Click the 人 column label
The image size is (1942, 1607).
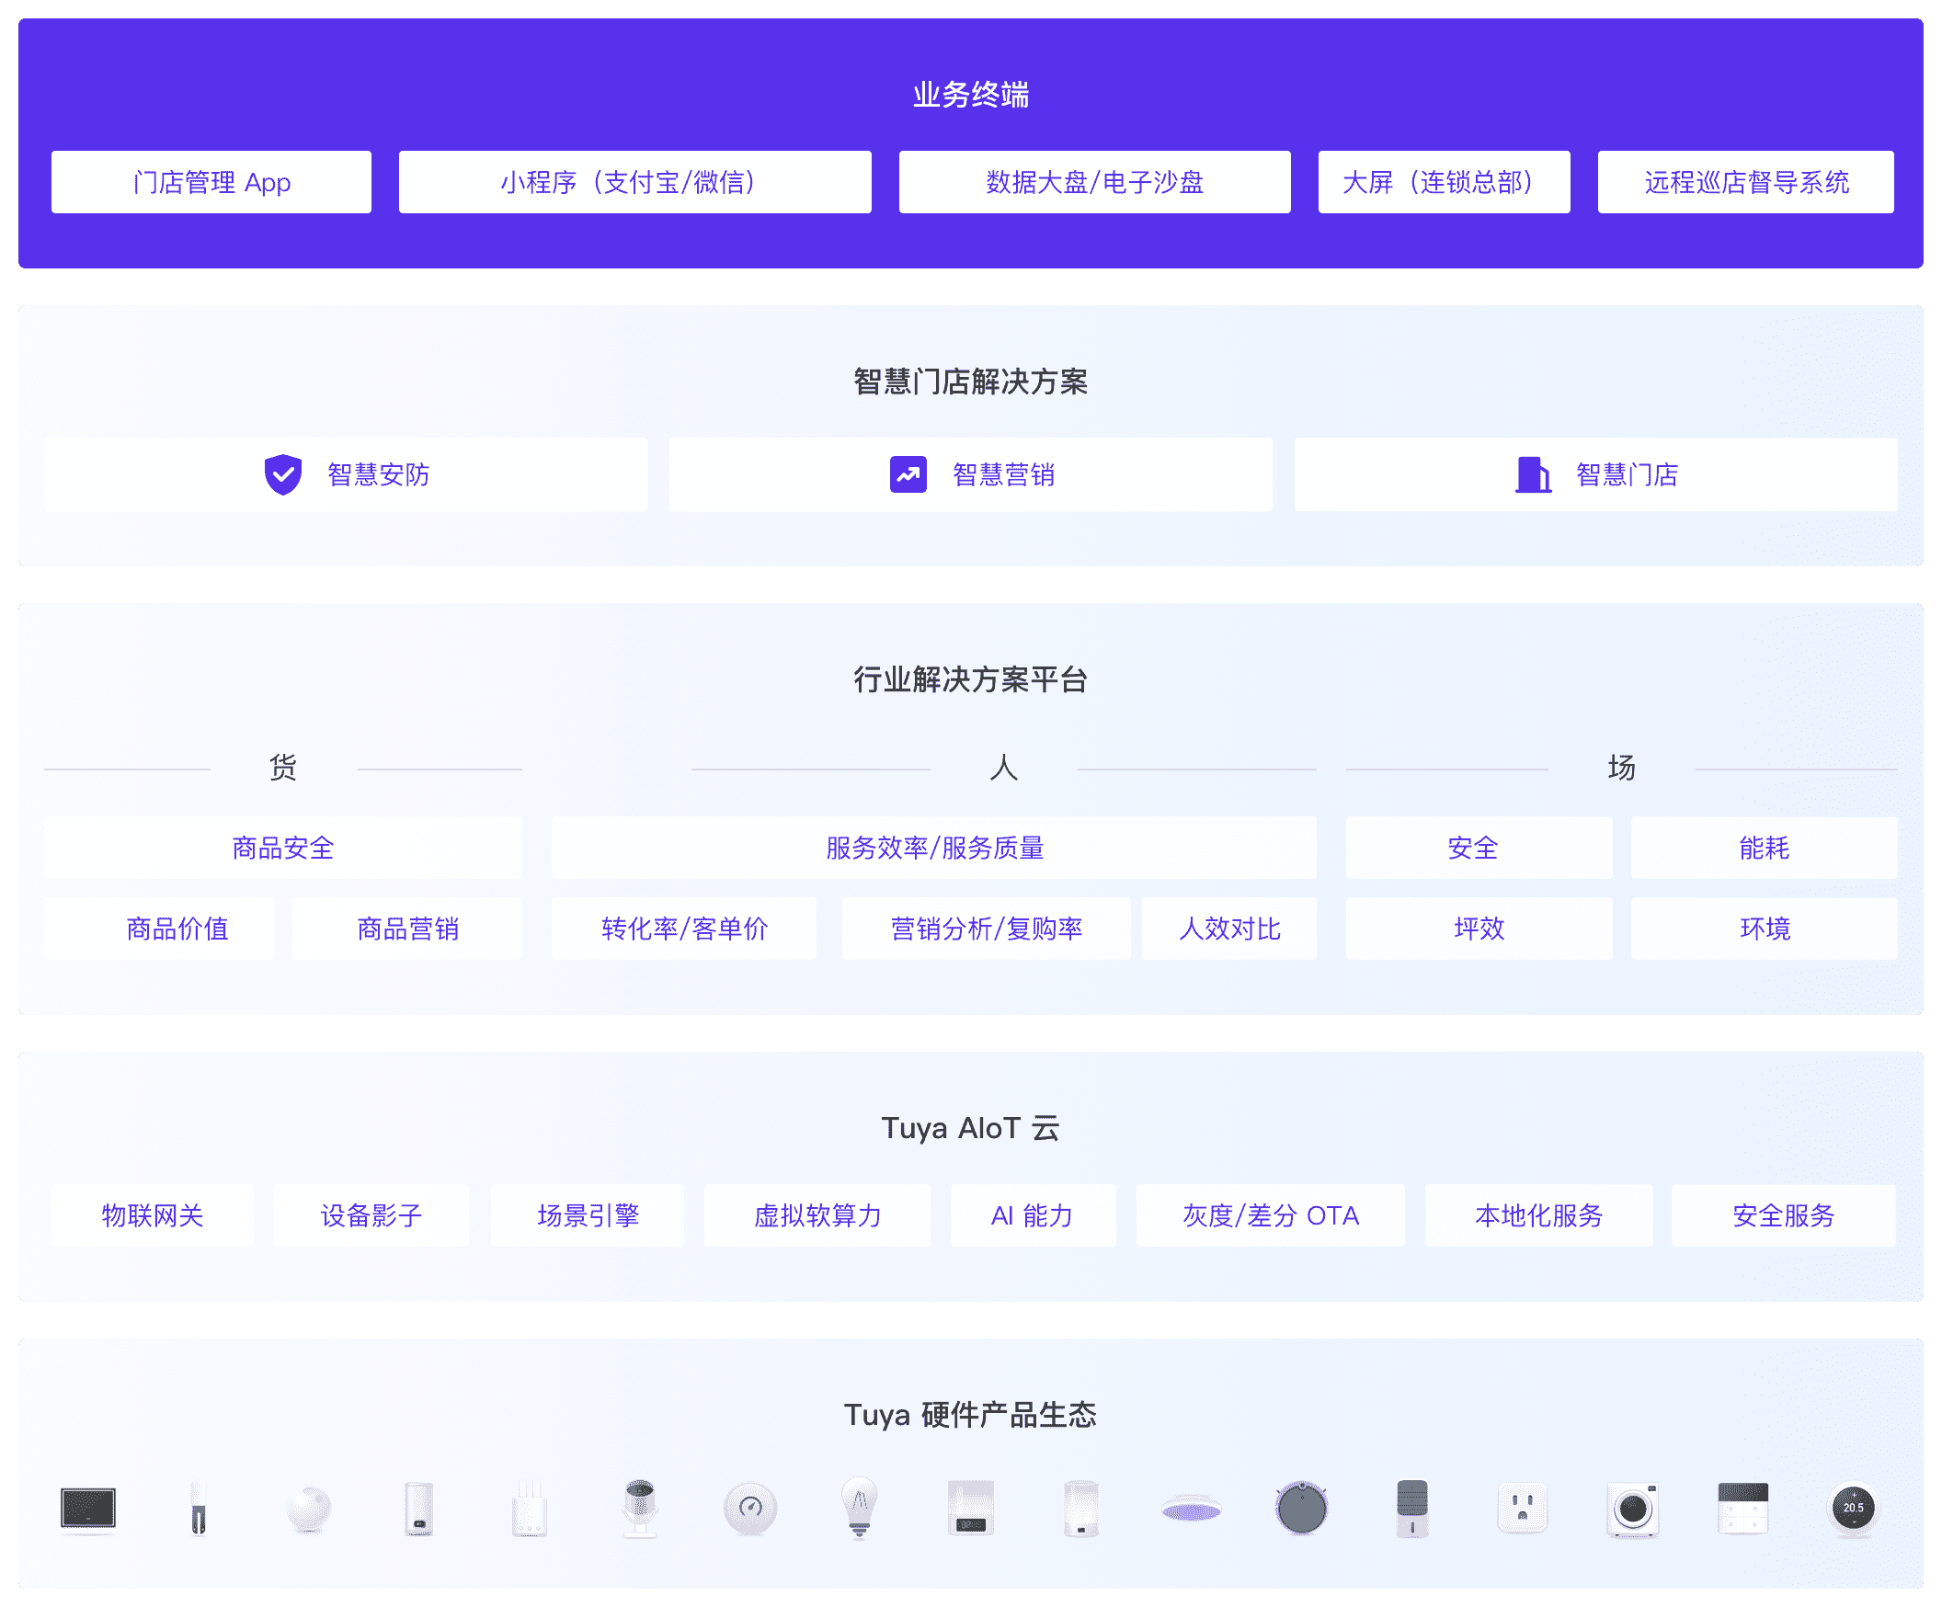[1003, 768]
